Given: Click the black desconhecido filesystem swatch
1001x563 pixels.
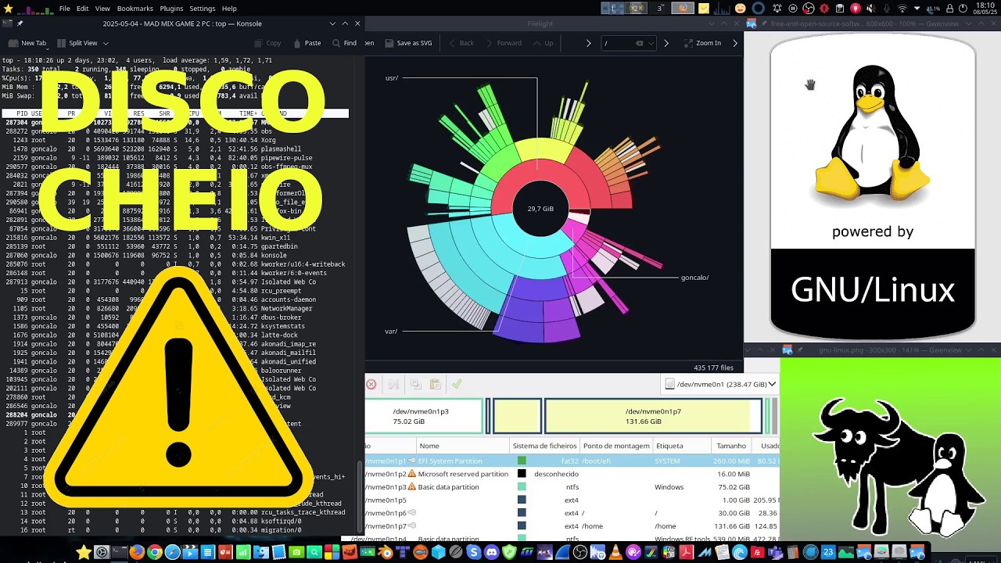Looking at the screenshot, I should pyautogui.click(x=522, y=474).
